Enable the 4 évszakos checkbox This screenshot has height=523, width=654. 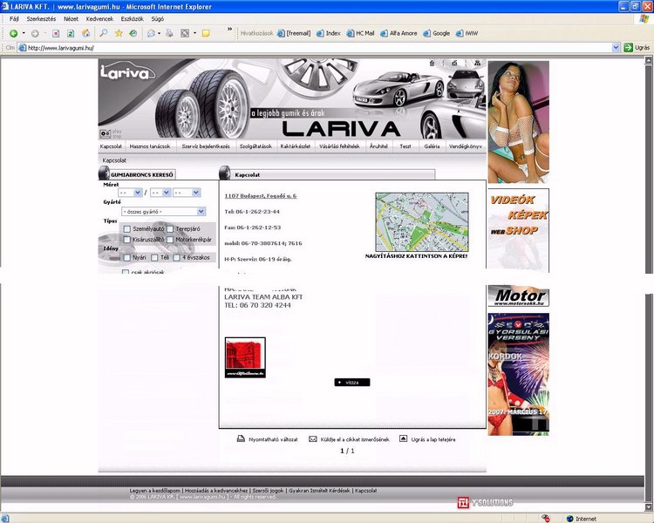click(x=177, y=258)
